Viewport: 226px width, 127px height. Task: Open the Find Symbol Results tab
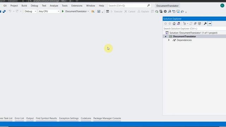pyautogui.click(x=46, y=118)
